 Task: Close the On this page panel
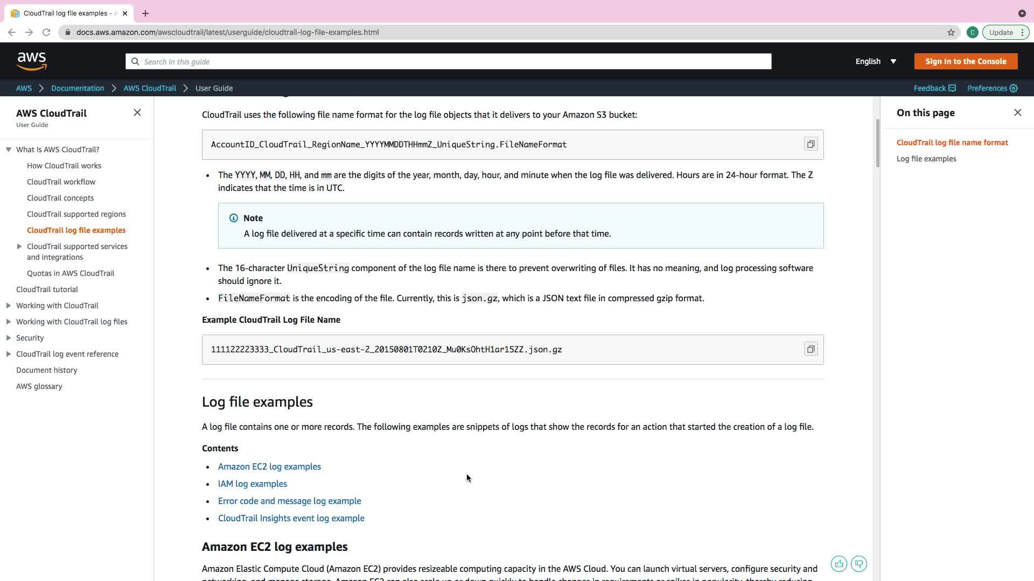1017,112
